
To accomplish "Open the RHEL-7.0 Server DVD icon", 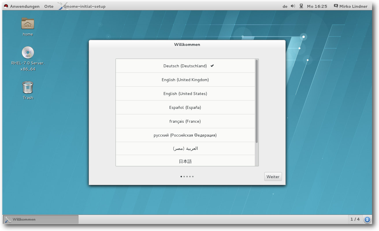I will [28, 53].
